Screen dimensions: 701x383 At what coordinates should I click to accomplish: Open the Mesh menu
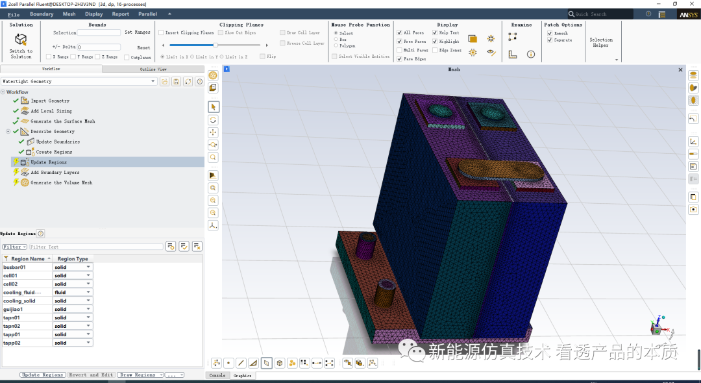(x=69, y=14)
